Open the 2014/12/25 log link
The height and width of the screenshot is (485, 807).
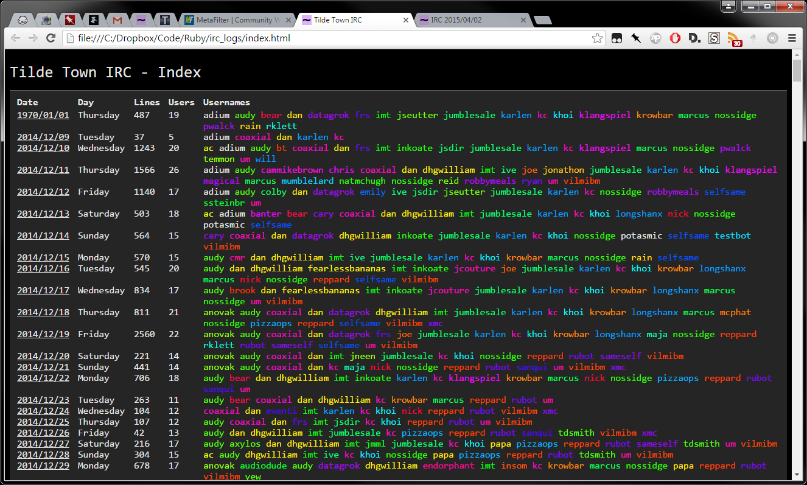(43, 422)
